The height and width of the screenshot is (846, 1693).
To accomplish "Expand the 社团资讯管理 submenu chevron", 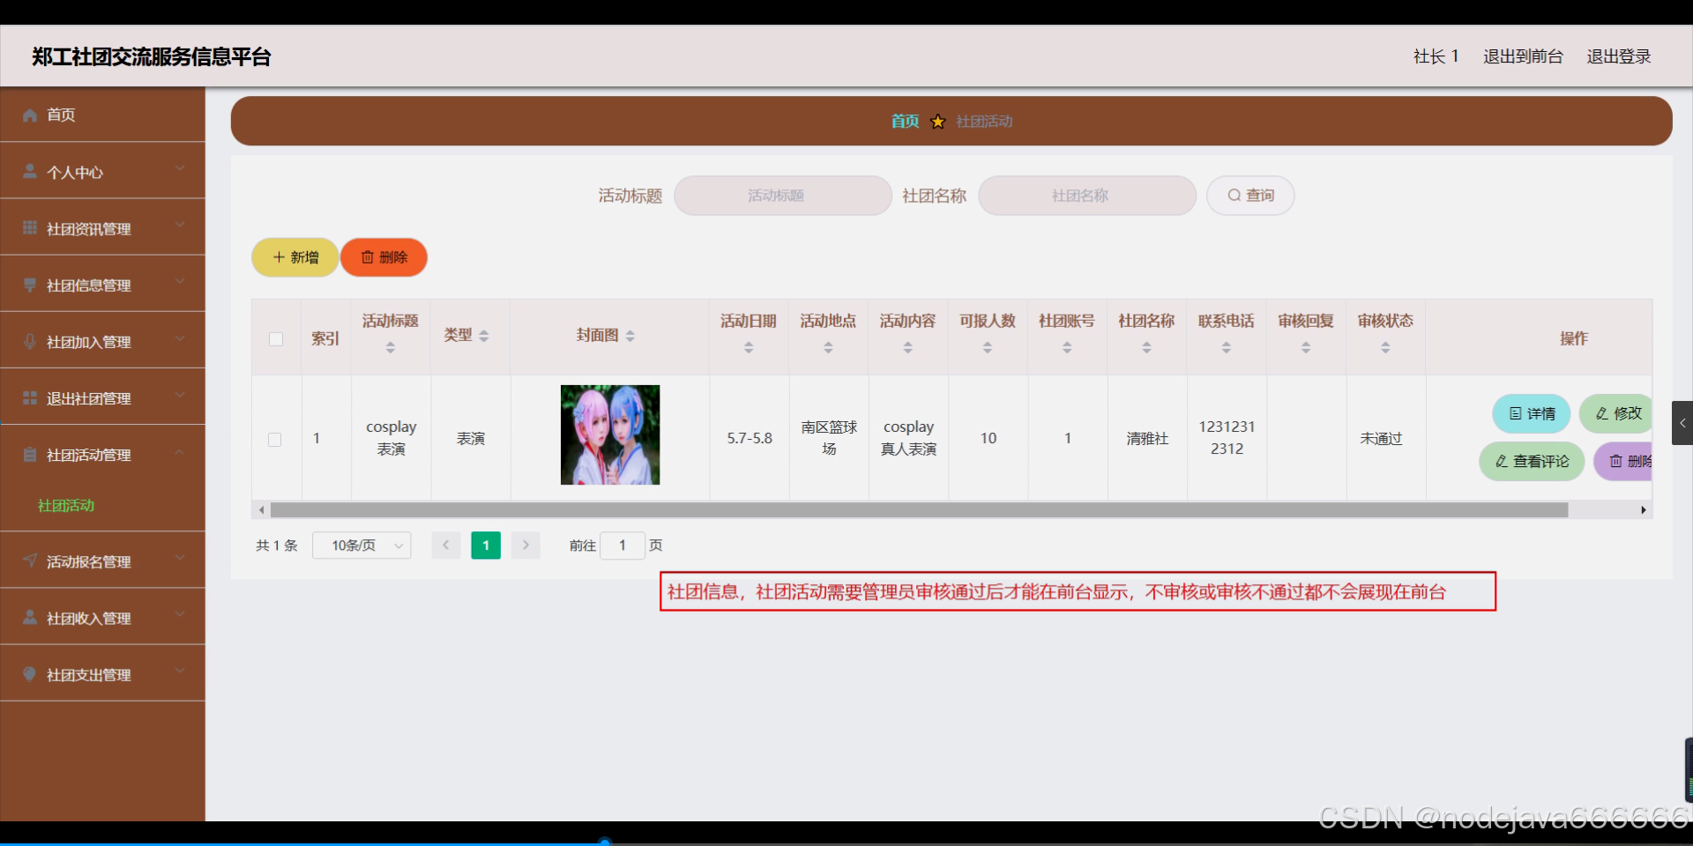I will 180,225.
